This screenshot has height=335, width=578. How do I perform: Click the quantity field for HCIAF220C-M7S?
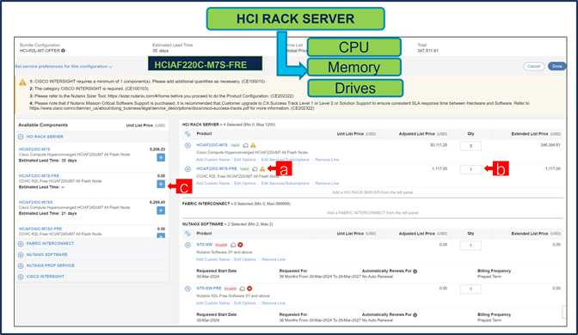pyautogui.click(x=470, y=146)
